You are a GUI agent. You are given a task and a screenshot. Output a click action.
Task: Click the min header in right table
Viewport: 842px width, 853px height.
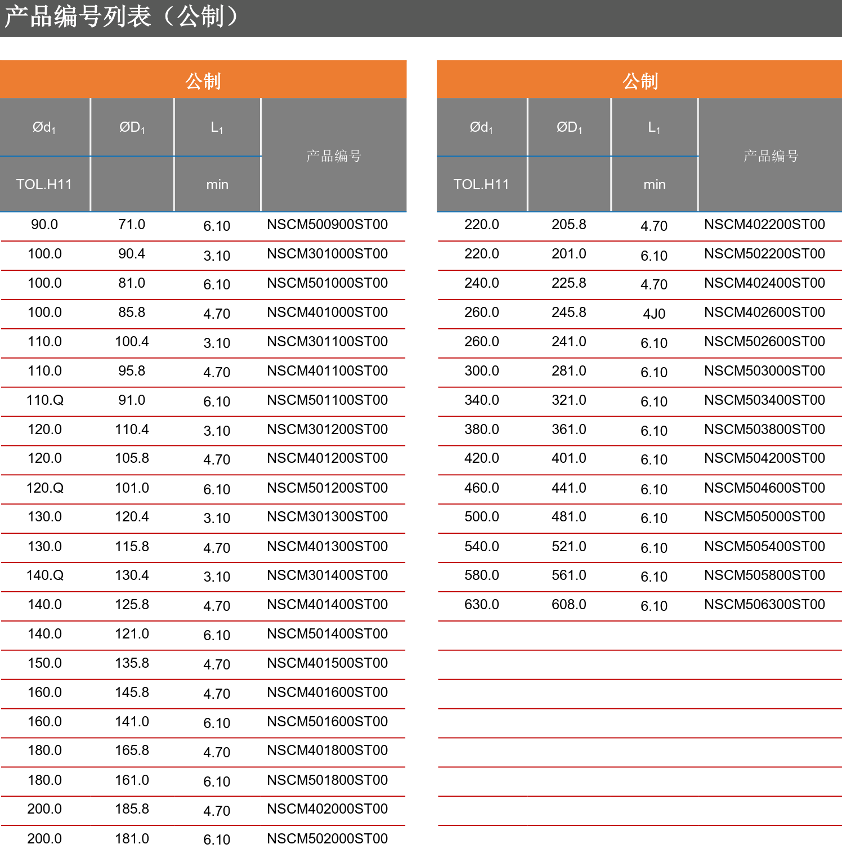point(654,185)
